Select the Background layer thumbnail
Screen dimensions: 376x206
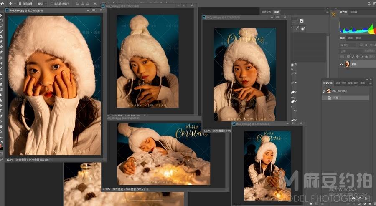[347, 64]
